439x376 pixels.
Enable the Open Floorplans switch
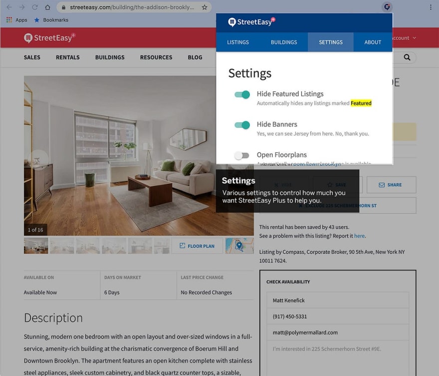[241, 155]
